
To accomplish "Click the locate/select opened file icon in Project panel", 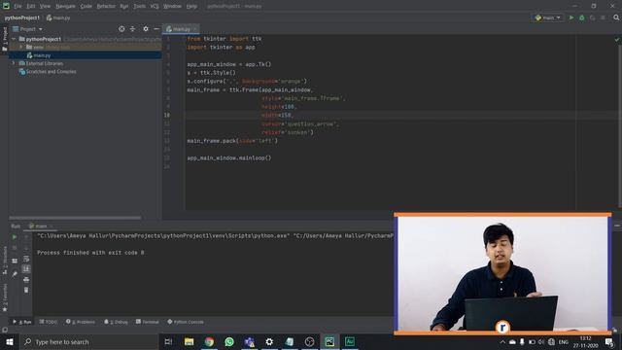I will click(121, 29).
